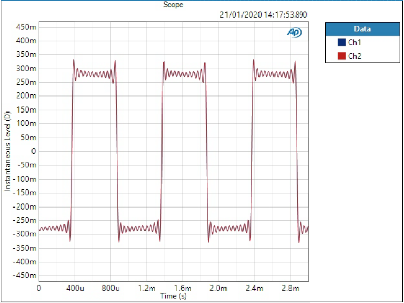Viewport: 404px width, 303px height.
Task: Click the -150m y-axis label
Action: [x=24, y=193]
